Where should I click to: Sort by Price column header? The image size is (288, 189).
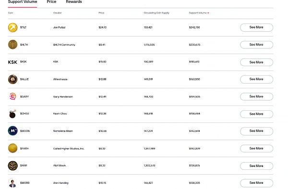coord(101,13)
